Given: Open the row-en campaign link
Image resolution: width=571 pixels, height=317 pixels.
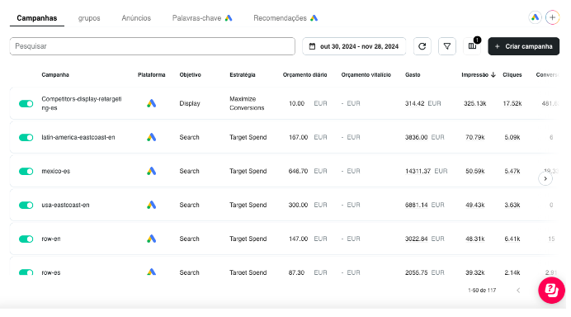Looking at the screenshot, I should click(x=51, y=239).
